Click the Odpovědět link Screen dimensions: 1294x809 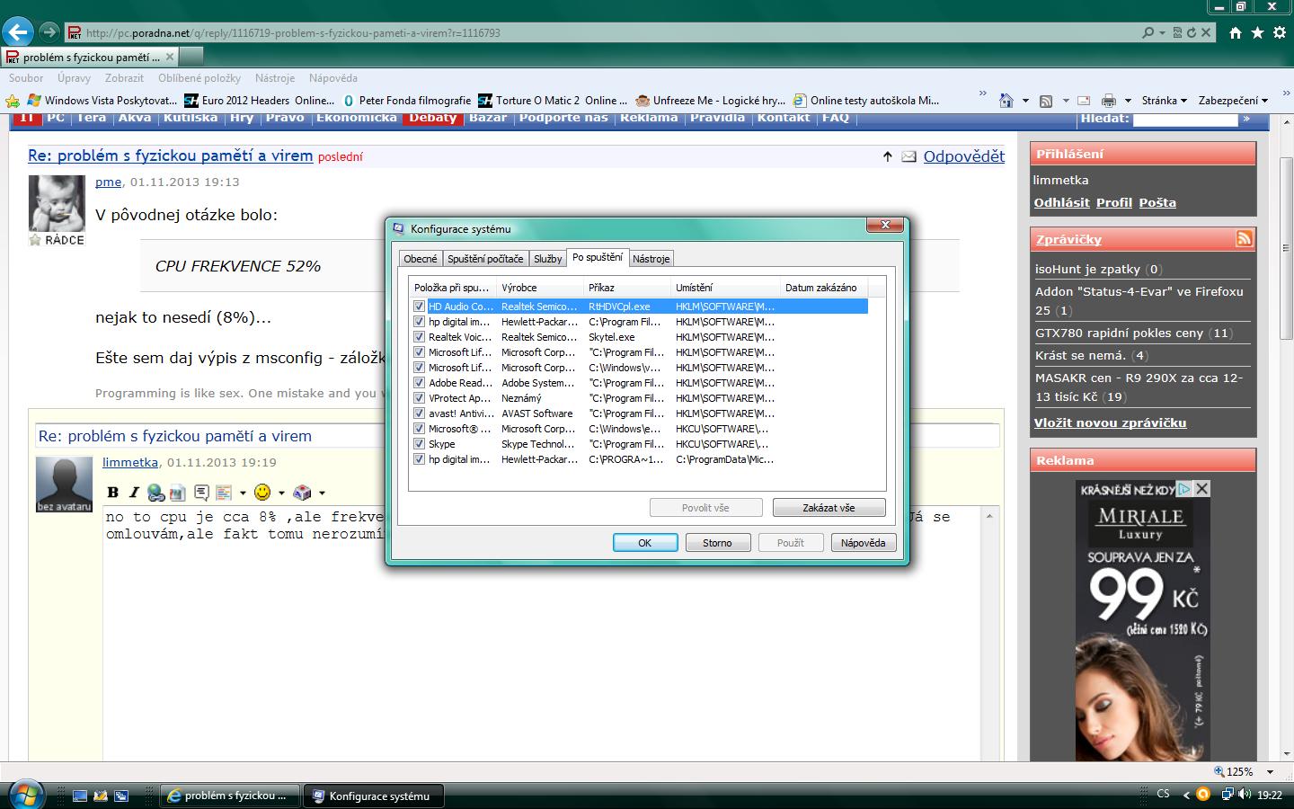[964, 156]
